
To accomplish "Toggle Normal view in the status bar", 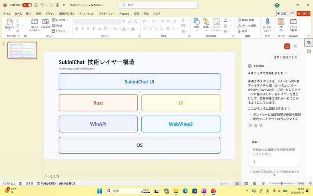I will pyautogui.click(x=237, y=183).
